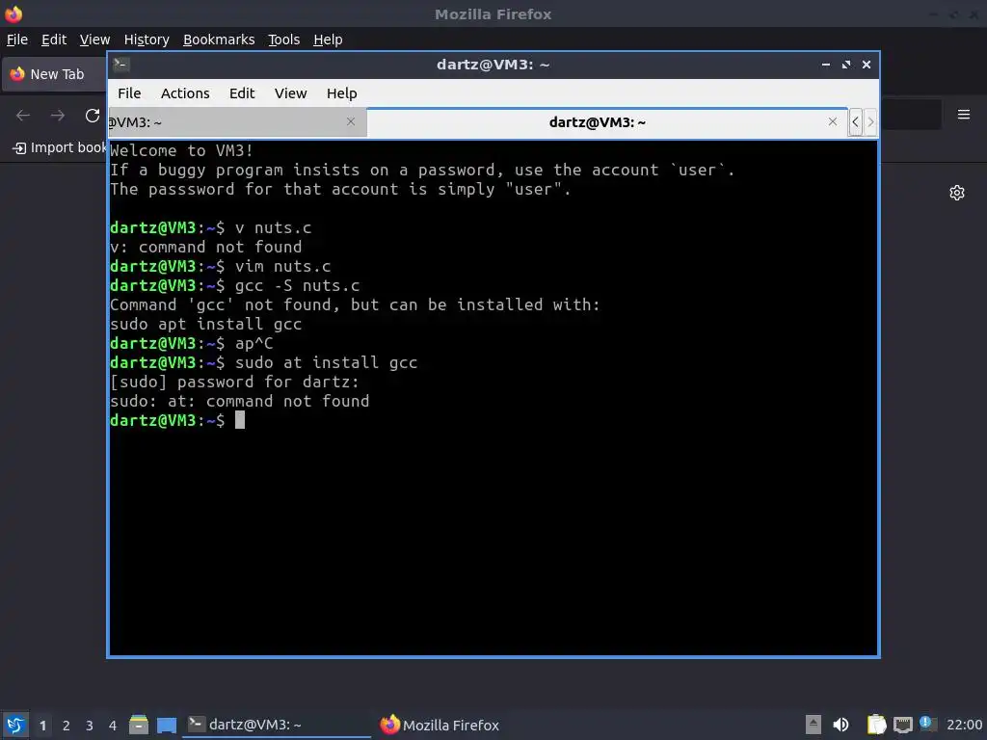The image size is (987, 740).
Task: Click 'sudo: at: command not found' line
Action: [240, 401]
